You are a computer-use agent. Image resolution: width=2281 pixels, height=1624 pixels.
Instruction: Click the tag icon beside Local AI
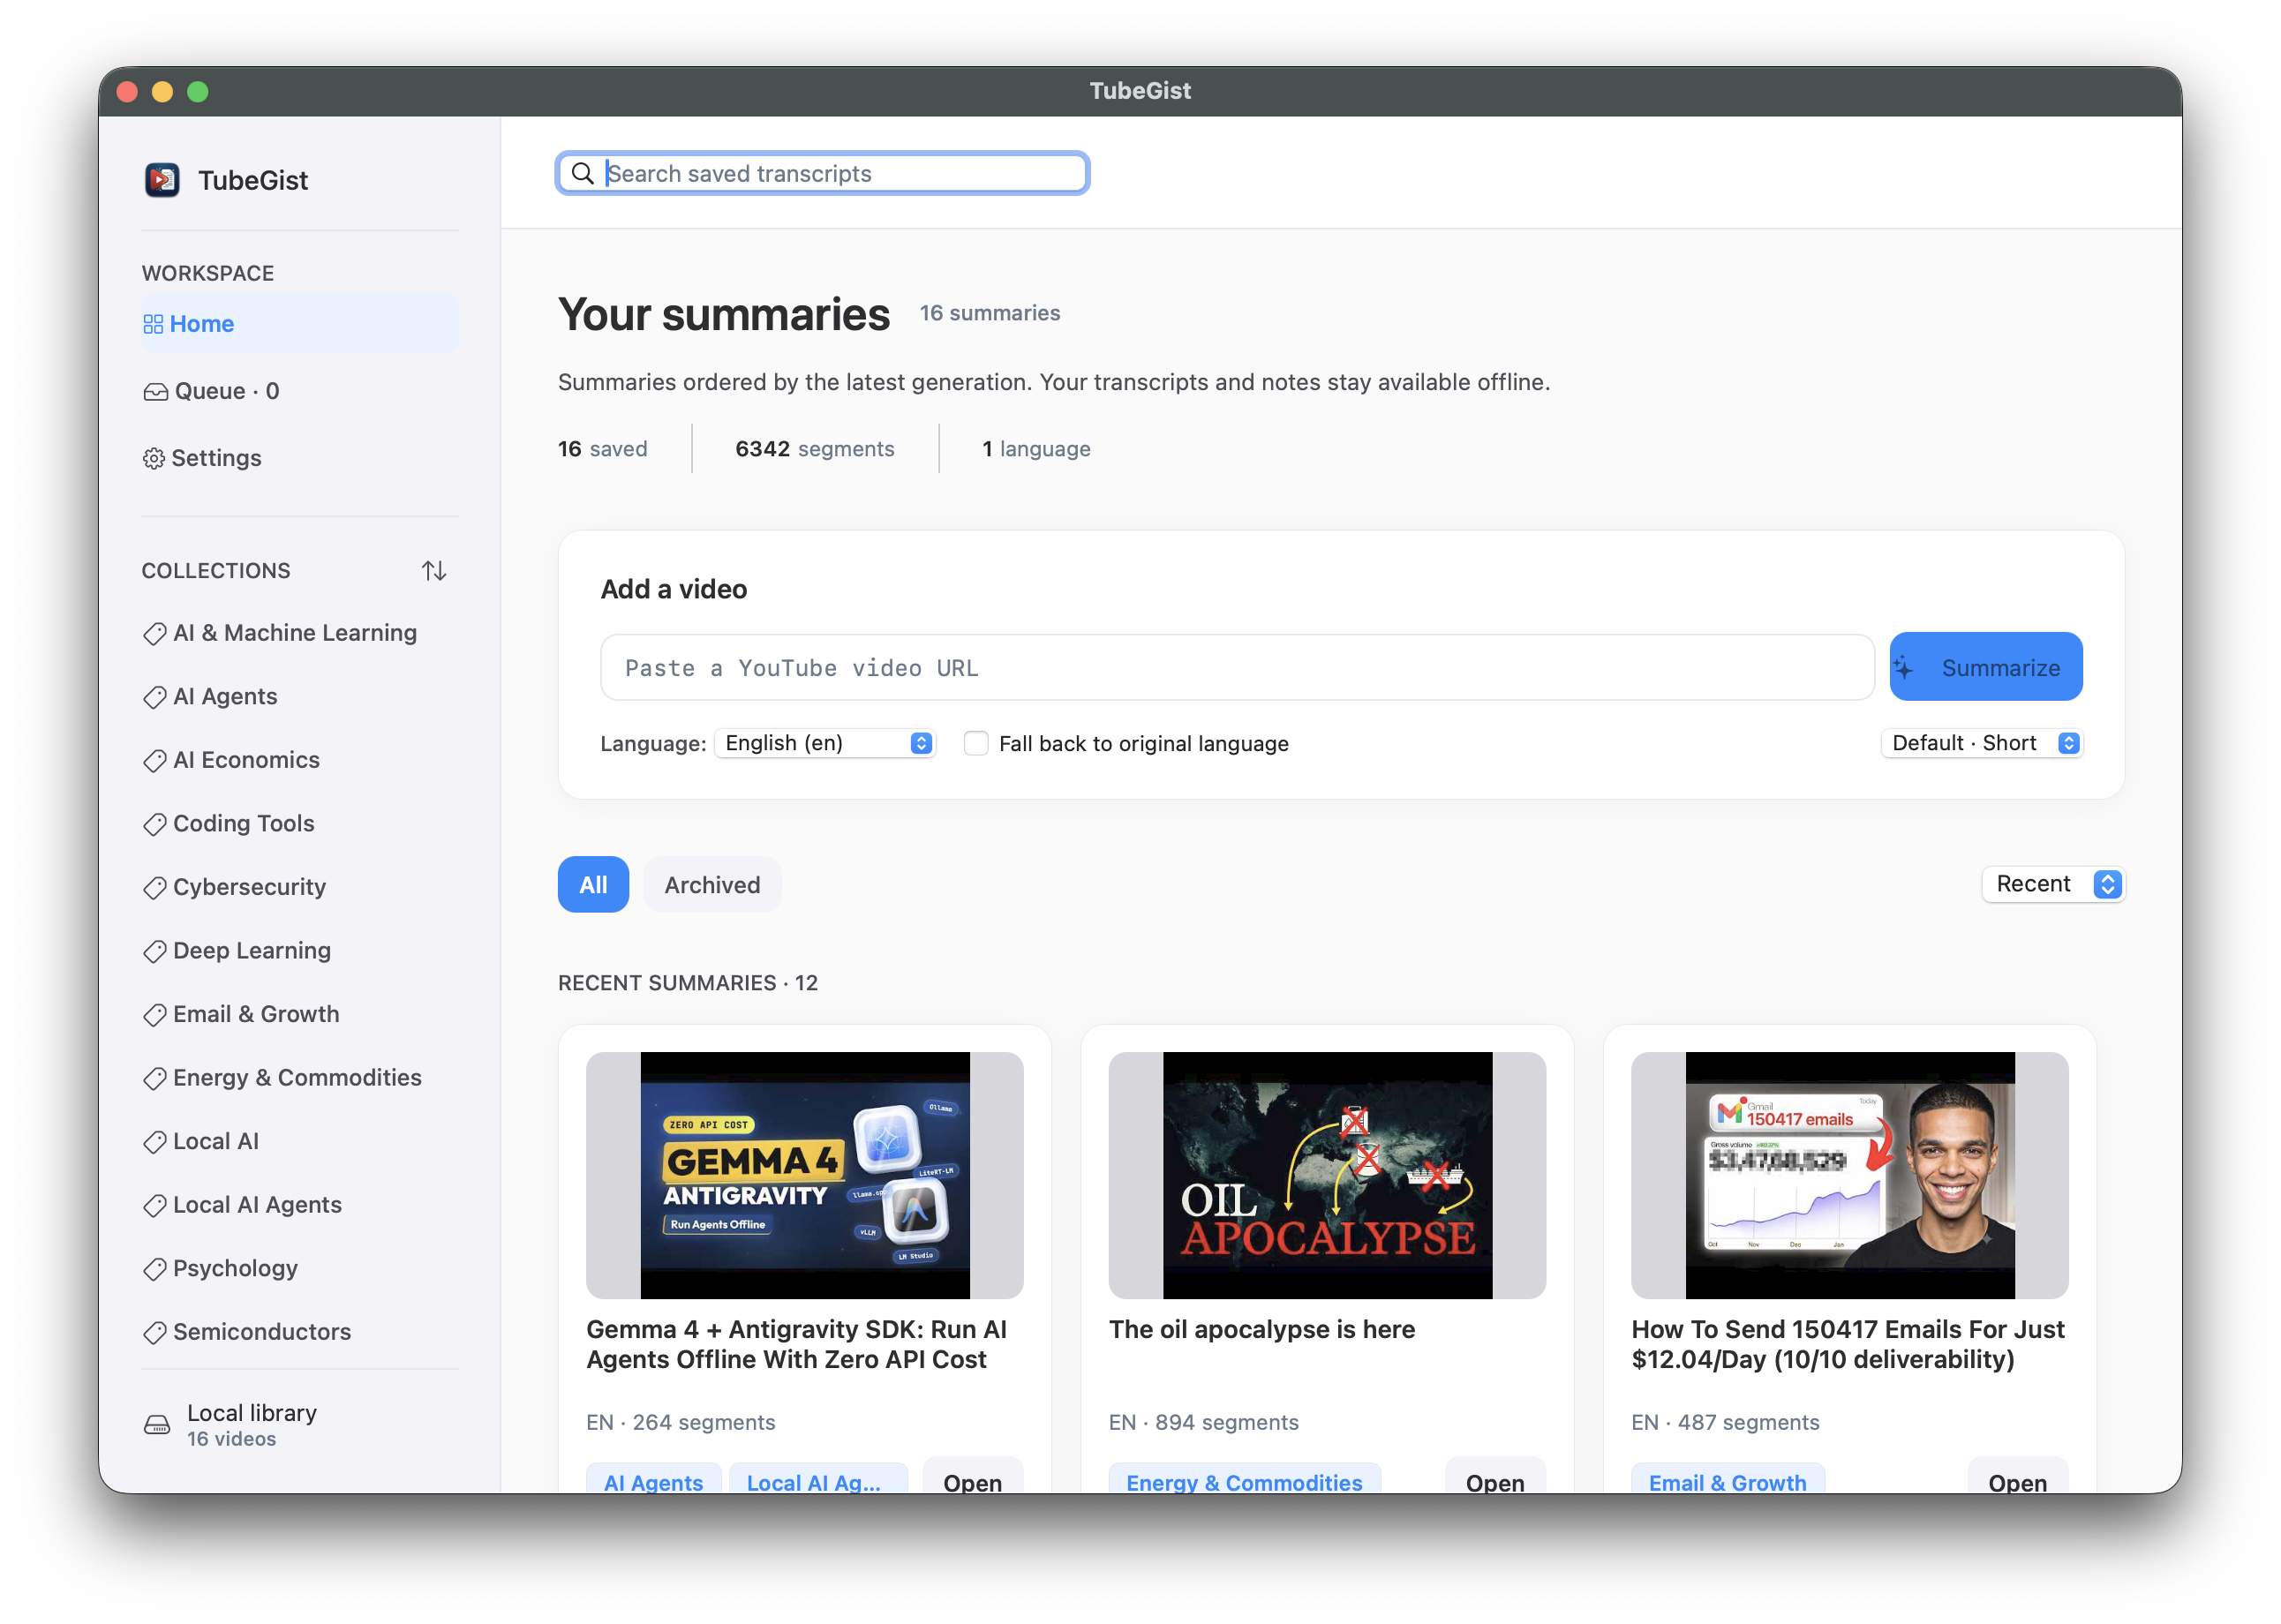click(155, 1142)
